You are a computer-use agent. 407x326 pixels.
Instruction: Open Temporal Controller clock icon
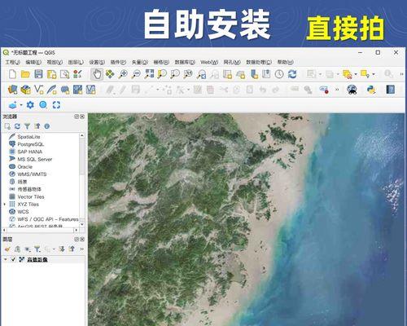[x=279, y=74]
